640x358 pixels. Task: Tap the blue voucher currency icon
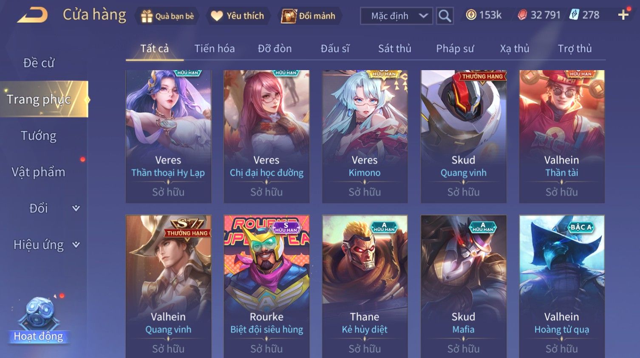(x=574, y=15)
